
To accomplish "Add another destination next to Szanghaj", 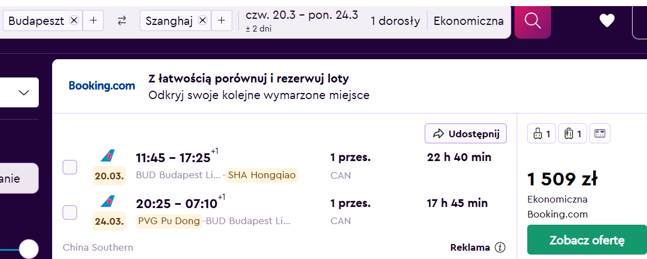I will tap(222, 20).
